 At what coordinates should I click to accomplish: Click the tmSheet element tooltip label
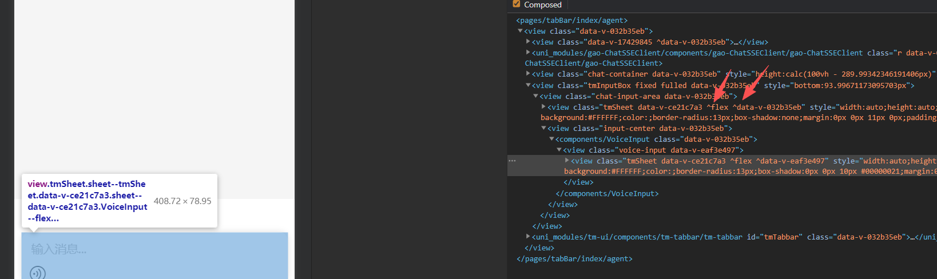pos(87,201)
